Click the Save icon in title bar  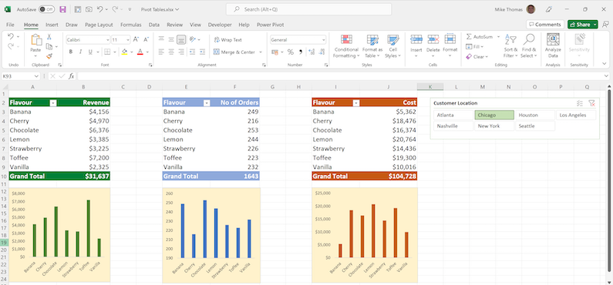(x=63, y=9)
